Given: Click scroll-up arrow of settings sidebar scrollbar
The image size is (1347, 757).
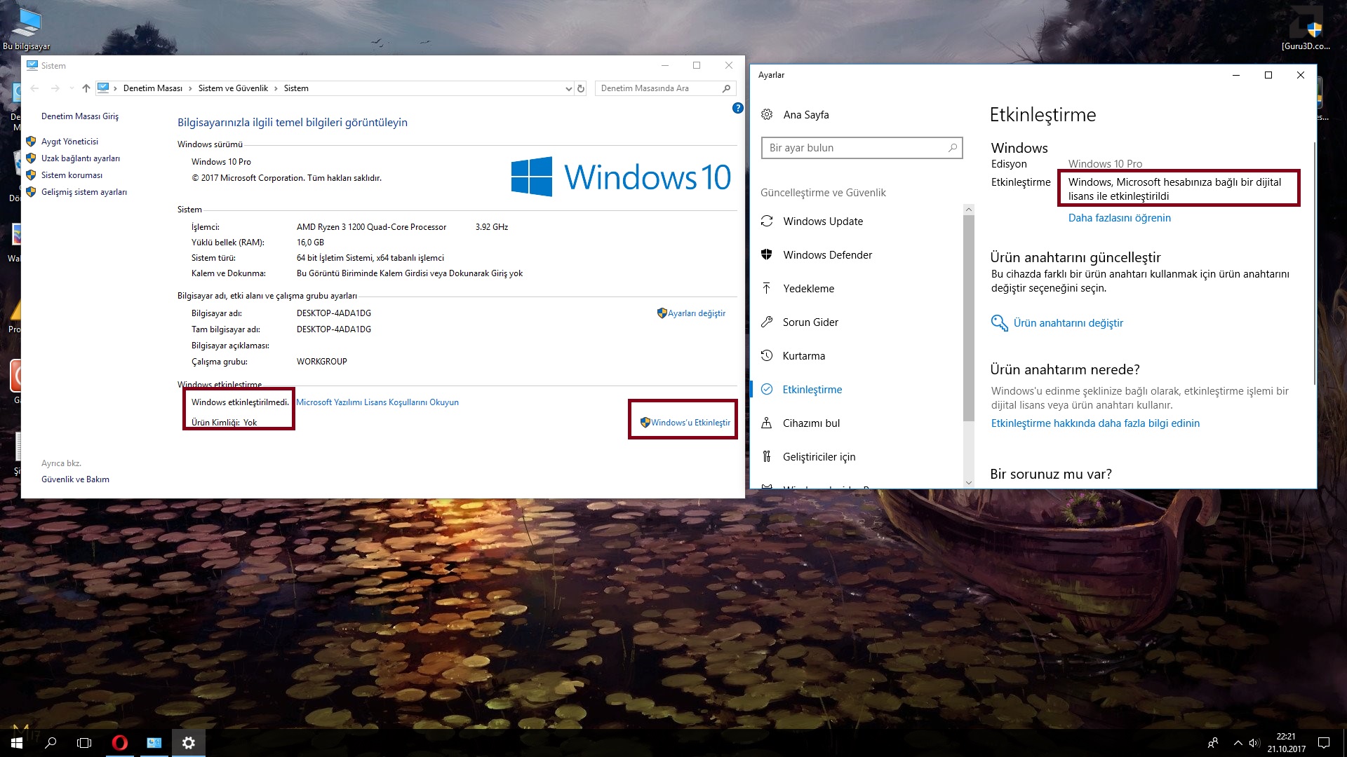Looking at the screenshot, I should 969,210.
